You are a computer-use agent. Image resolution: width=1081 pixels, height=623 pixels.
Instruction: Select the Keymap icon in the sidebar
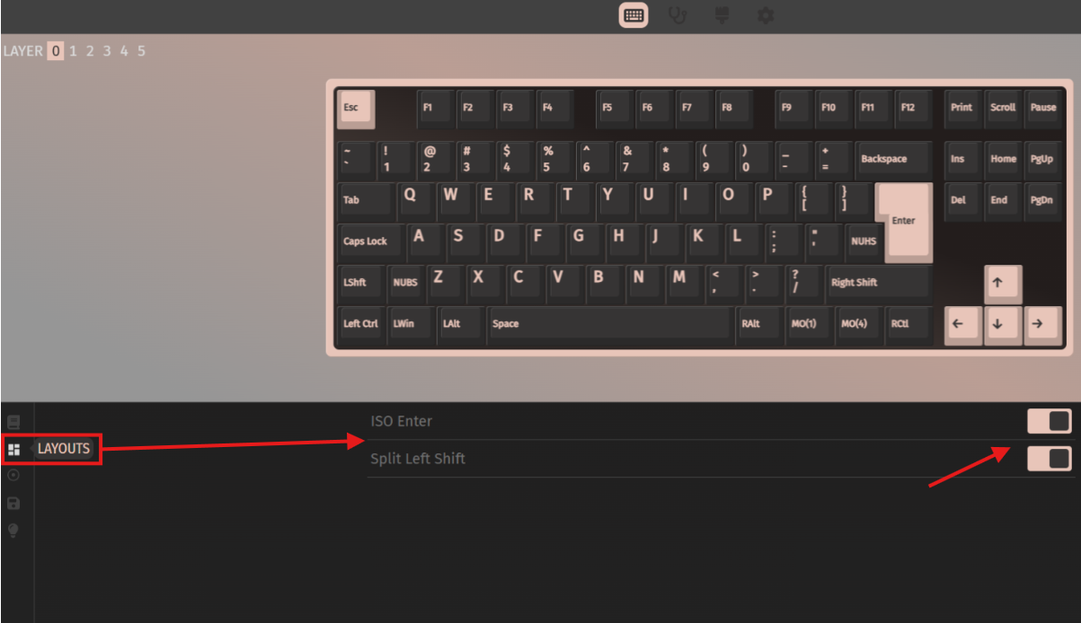[13, 422]
